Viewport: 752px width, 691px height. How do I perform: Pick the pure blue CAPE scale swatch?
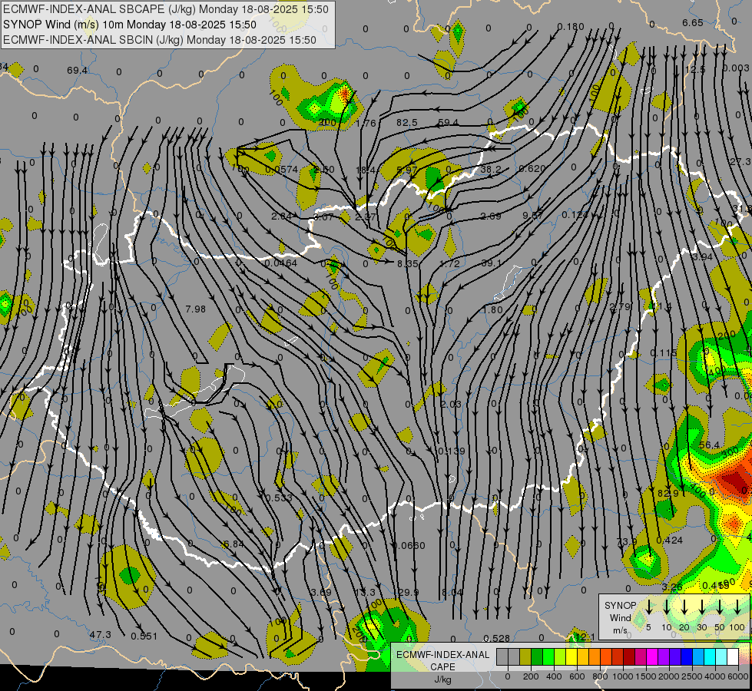(686, 656)
